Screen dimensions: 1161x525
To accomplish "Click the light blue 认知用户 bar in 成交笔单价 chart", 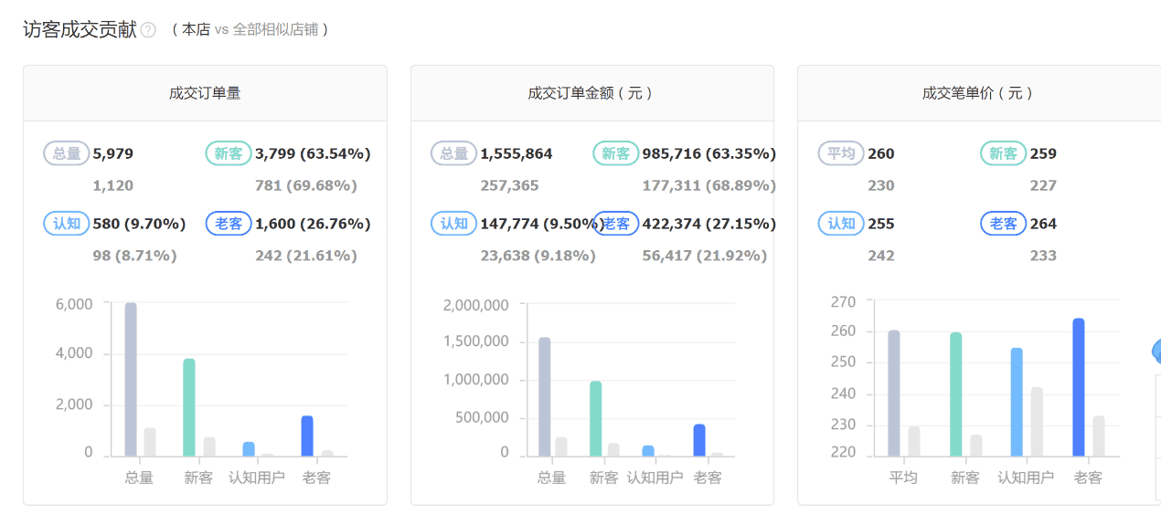I will tap(1017, 402).
